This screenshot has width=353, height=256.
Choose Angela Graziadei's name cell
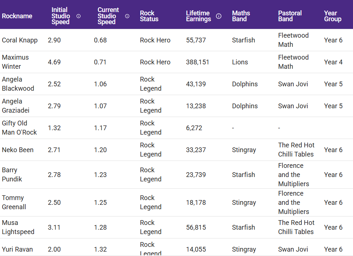[16, 106]
